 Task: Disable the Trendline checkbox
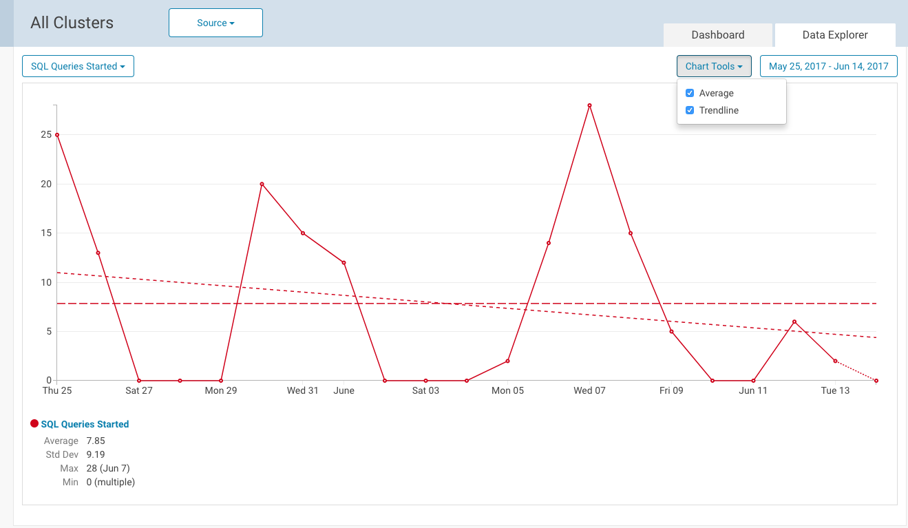tap(690, 110)
